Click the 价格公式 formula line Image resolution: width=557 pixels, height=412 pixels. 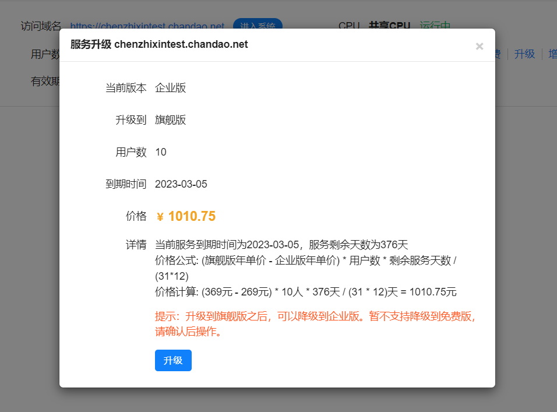pos(305,260)
